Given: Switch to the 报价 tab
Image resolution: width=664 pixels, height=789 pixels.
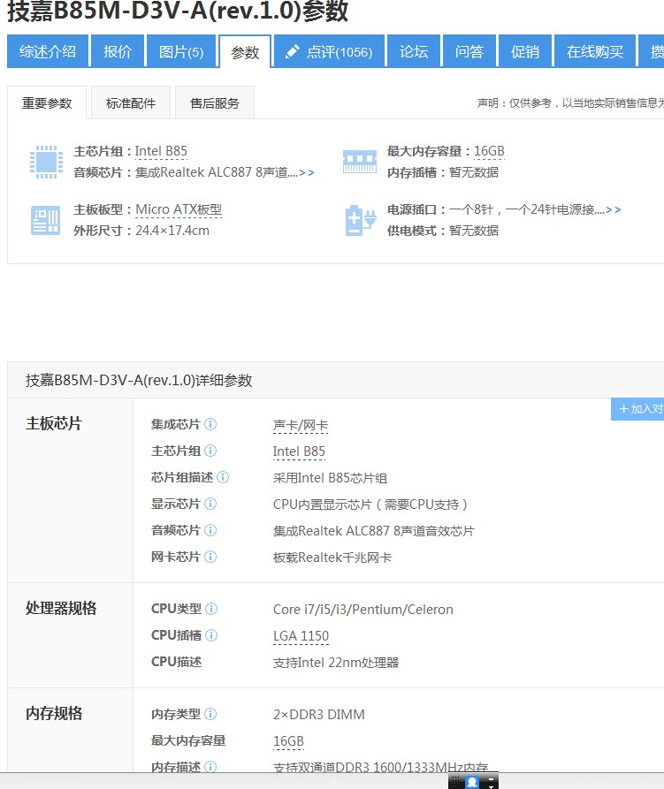Looking at the screenshot, I should point(118,51).
